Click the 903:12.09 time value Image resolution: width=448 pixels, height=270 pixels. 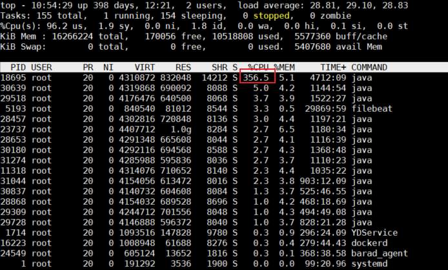click(x=323, y=181)
